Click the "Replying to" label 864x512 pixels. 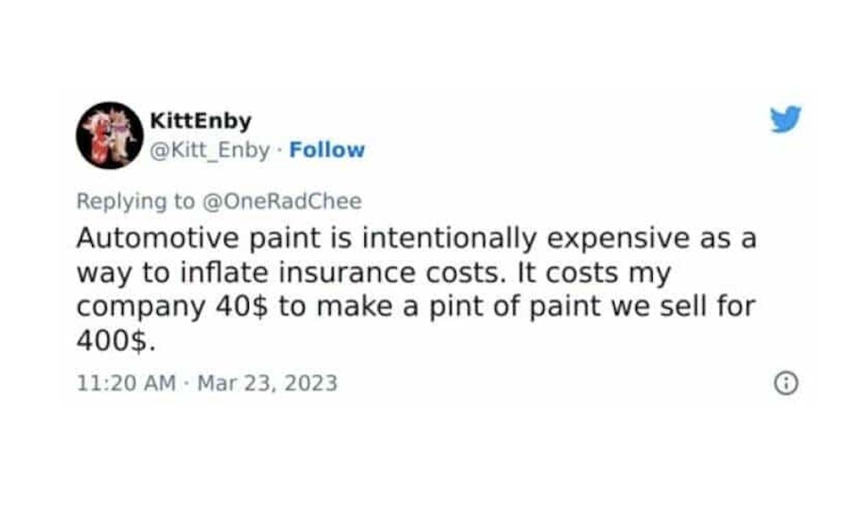[136, 201]
